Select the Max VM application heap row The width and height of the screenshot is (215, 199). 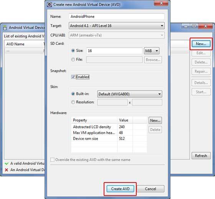pos(109,133)
